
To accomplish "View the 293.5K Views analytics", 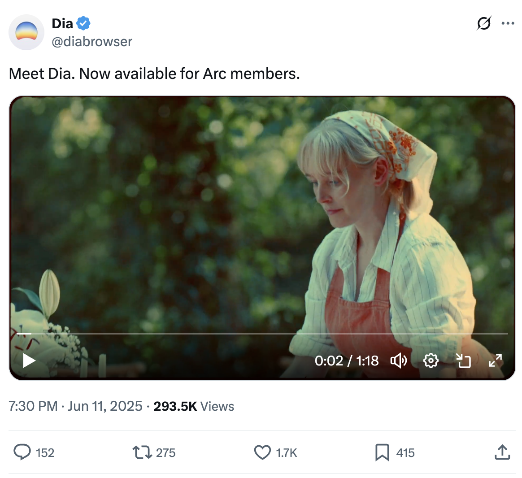I will coord(194,406).
